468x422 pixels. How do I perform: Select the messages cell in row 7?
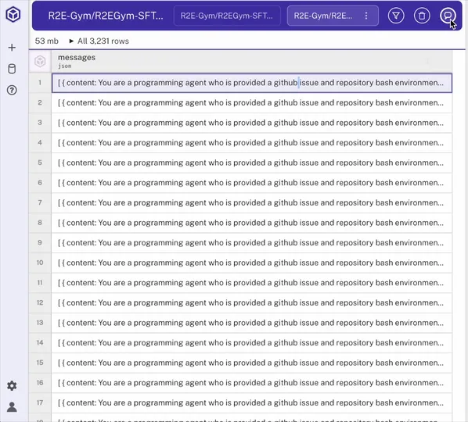click(x=252, y=202)
